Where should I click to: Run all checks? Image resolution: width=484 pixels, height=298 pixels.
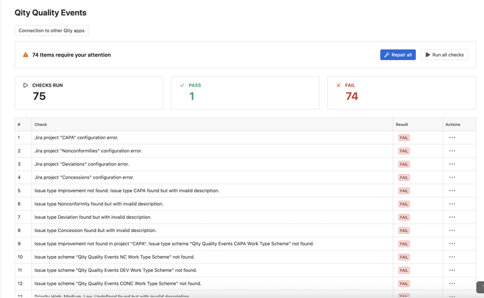pos(444,55)
